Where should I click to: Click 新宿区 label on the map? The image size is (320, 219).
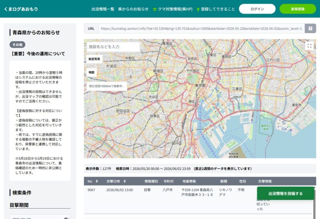pyautogui.click(x=158, y=71)
